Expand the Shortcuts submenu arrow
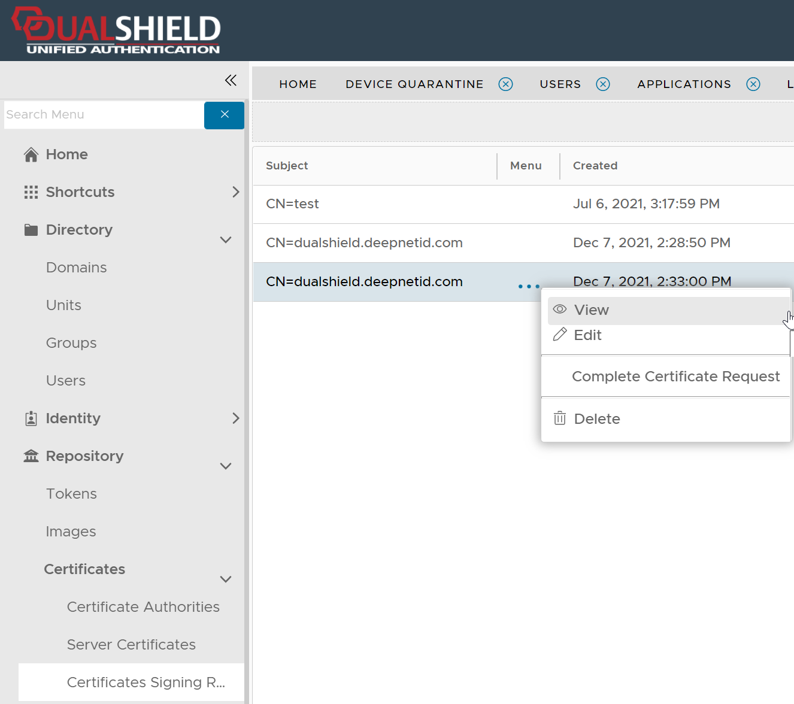This screenshot has width=794, height=704. (235, 192)
